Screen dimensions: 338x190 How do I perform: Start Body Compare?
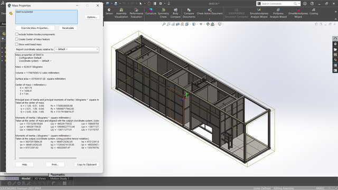(x=175, y=13)
